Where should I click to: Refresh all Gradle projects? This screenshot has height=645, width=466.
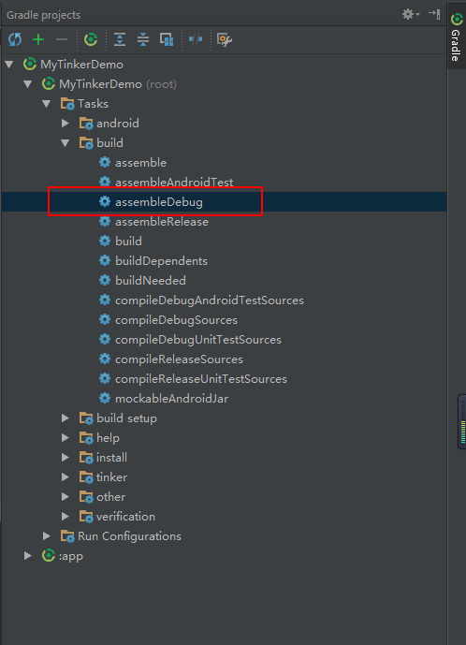point(15,39)
